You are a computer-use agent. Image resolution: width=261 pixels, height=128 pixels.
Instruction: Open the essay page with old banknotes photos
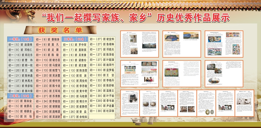[140, 74]
